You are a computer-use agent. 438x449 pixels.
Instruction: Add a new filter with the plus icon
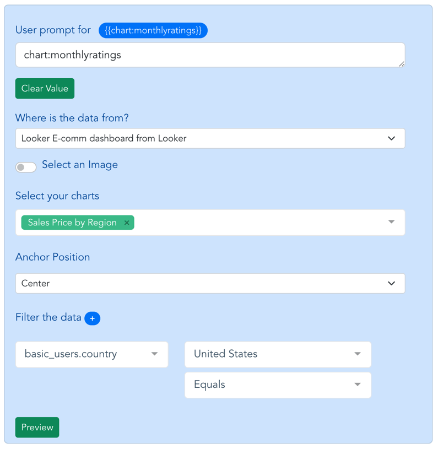coord(93,318)
